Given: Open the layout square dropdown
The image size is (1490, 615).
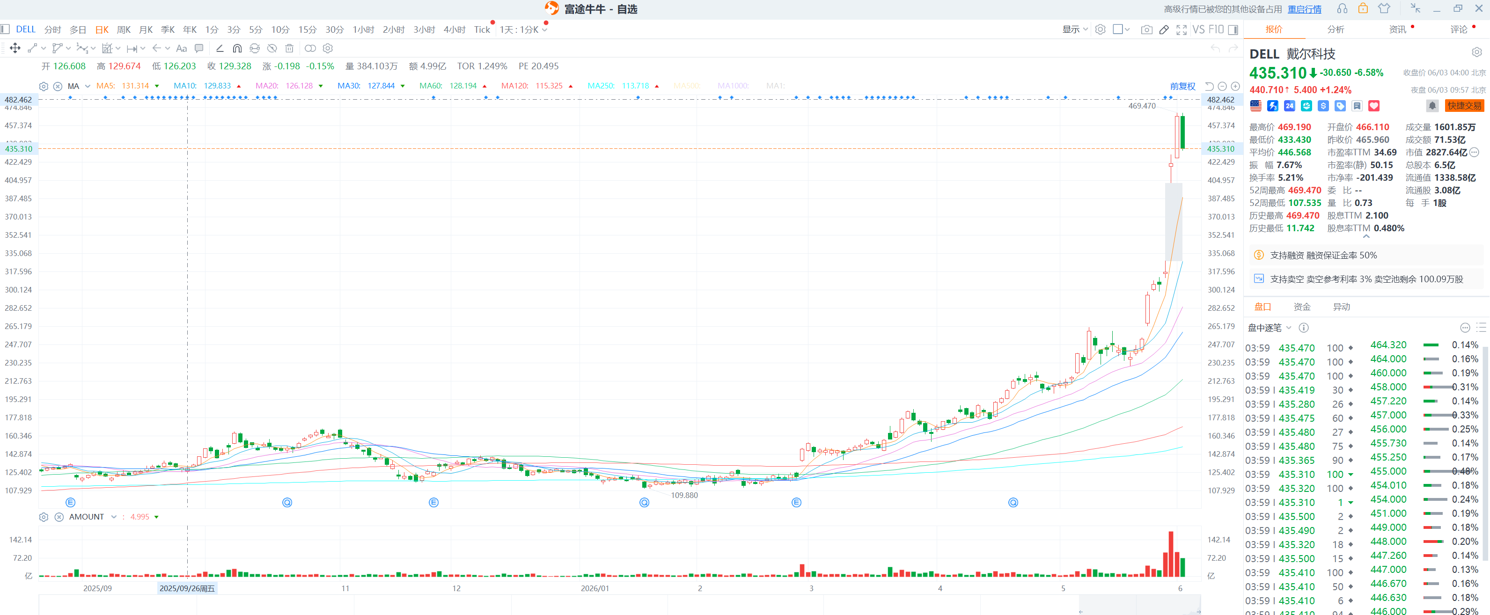Looking at the screenshot, I should click(1121, 29).
